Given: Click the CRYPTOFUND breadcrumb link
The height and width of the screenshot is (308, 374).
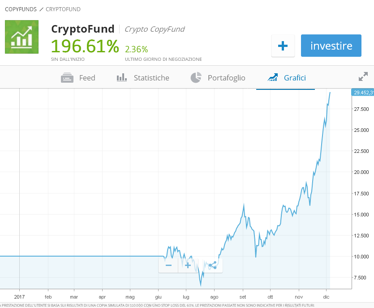Looking at the screenshot, I should [63, 9].
